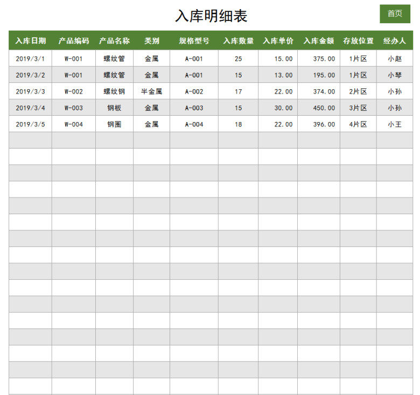Select W-001 code in 2019/3/1 row
420x395 pixels.
(x=74, y=59)
